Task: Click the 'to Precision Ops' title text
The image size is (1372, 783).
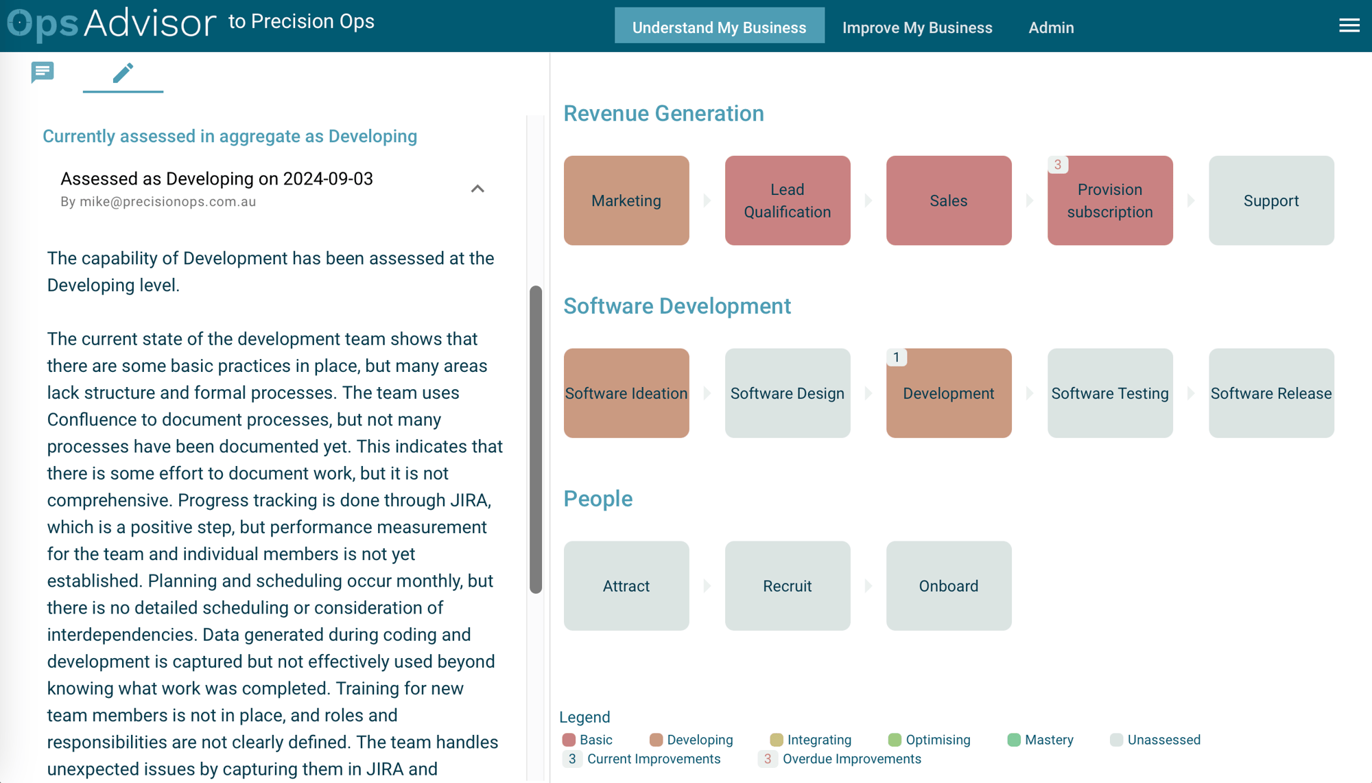Action: (x=301, y=21)
